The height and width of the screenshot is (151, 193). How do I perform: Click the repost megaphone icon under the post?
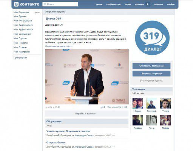(102, 107)
